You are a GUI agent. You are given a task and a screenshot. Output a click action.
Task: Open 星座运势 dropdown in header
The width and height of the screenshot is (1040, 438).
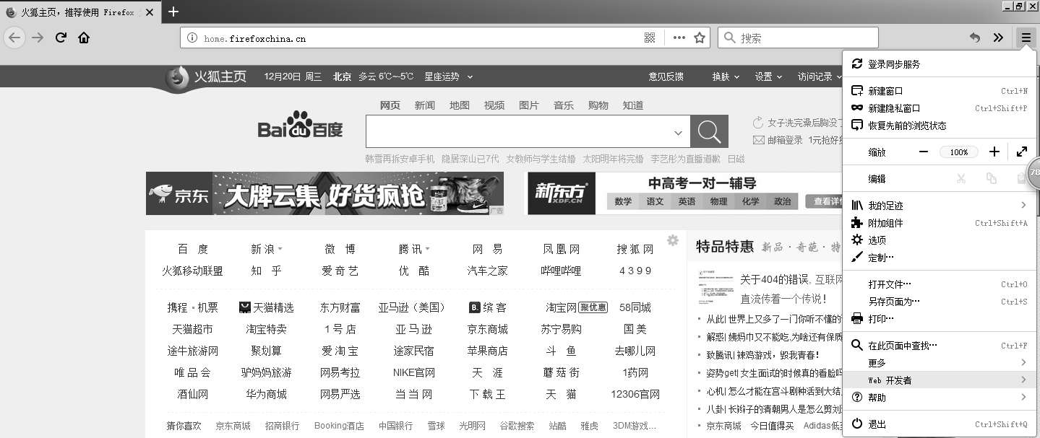[448, 76]
